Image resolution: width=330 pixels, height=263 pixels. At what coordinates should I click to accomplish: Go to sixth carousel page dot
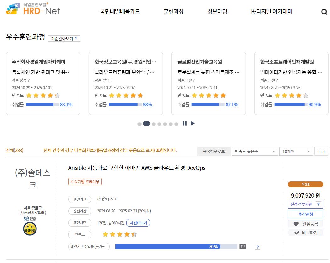point(171,124)
